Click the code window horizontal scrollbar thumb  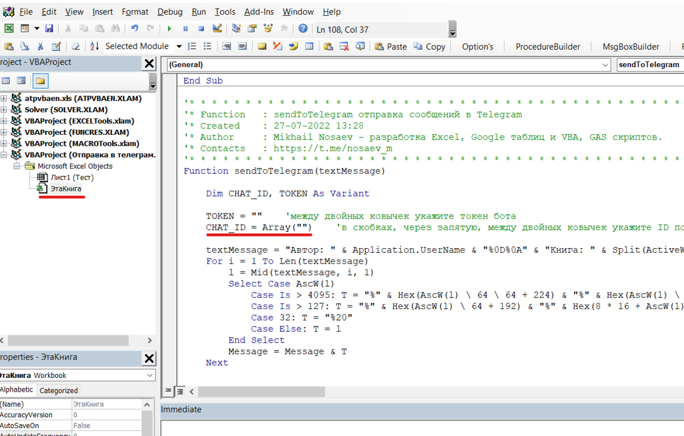pyautogui.click(x=262, y=392)
